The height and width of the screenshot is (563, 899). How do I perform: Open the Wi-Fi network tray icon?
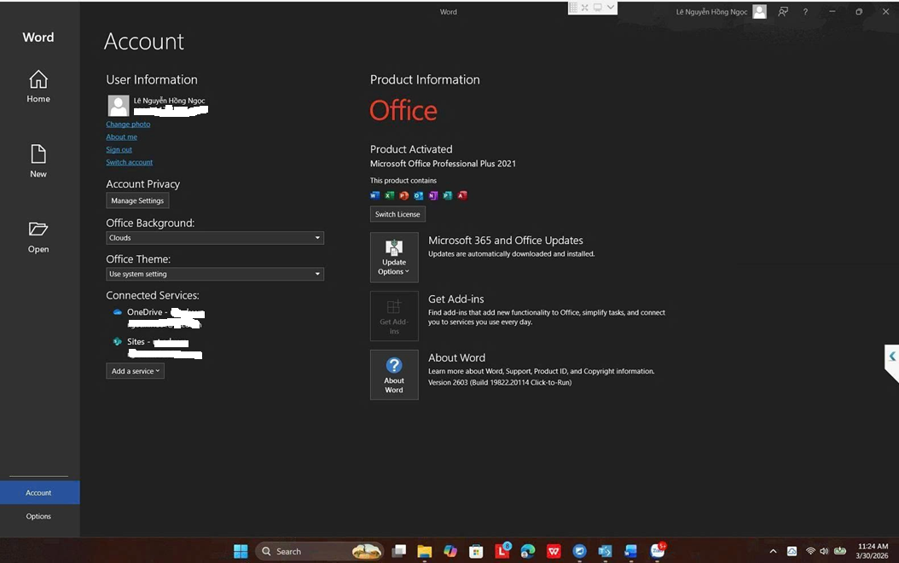pos(810,552)
